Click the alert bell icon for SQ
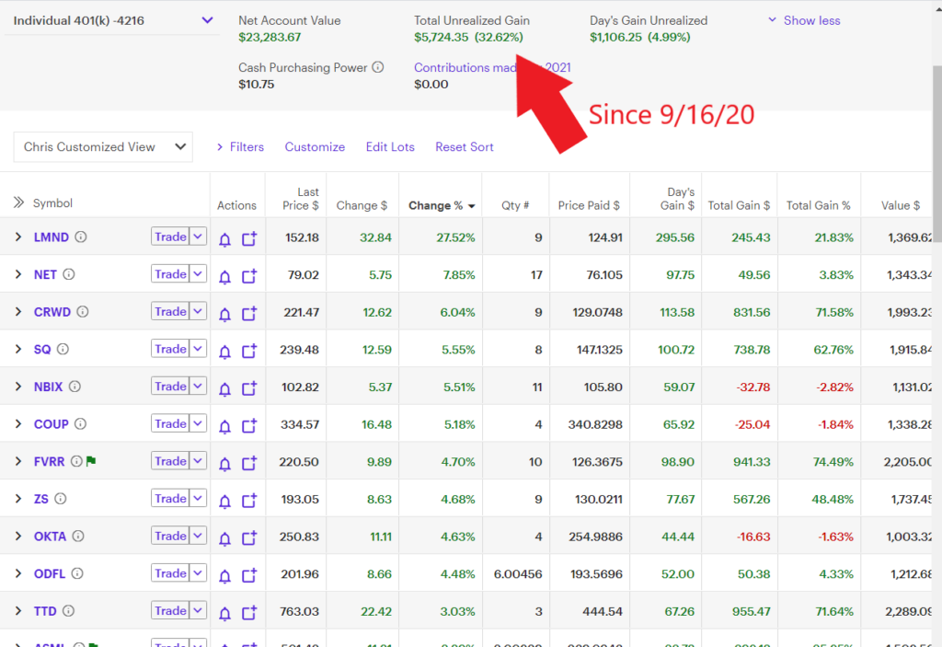 click(x=224, y=351)
